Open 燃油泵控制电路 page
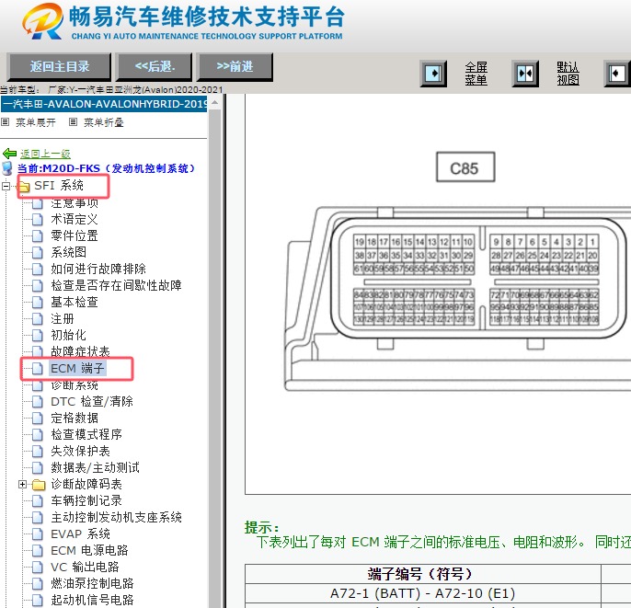Image resolution: width=631 pixels, height=608 pixels. pos(92,583)
